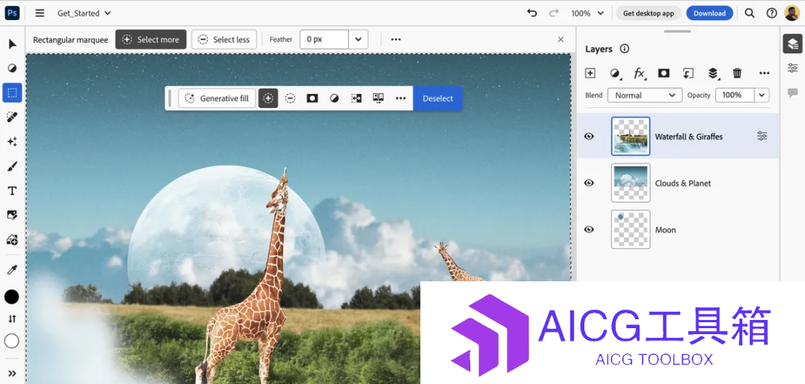Add layer mask in Layers panel
The height and width of the screenshot is (384, 805).
point(664,74)
